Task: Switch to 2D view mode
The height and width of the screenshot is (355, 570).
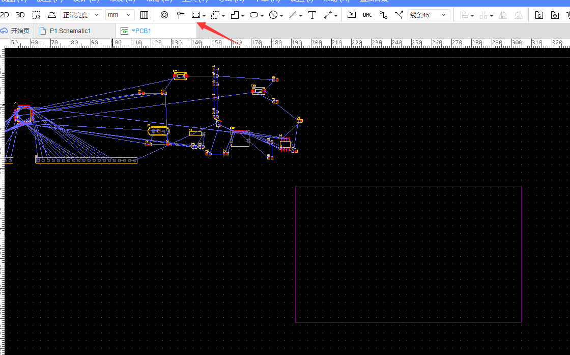Action: (5, 15)
